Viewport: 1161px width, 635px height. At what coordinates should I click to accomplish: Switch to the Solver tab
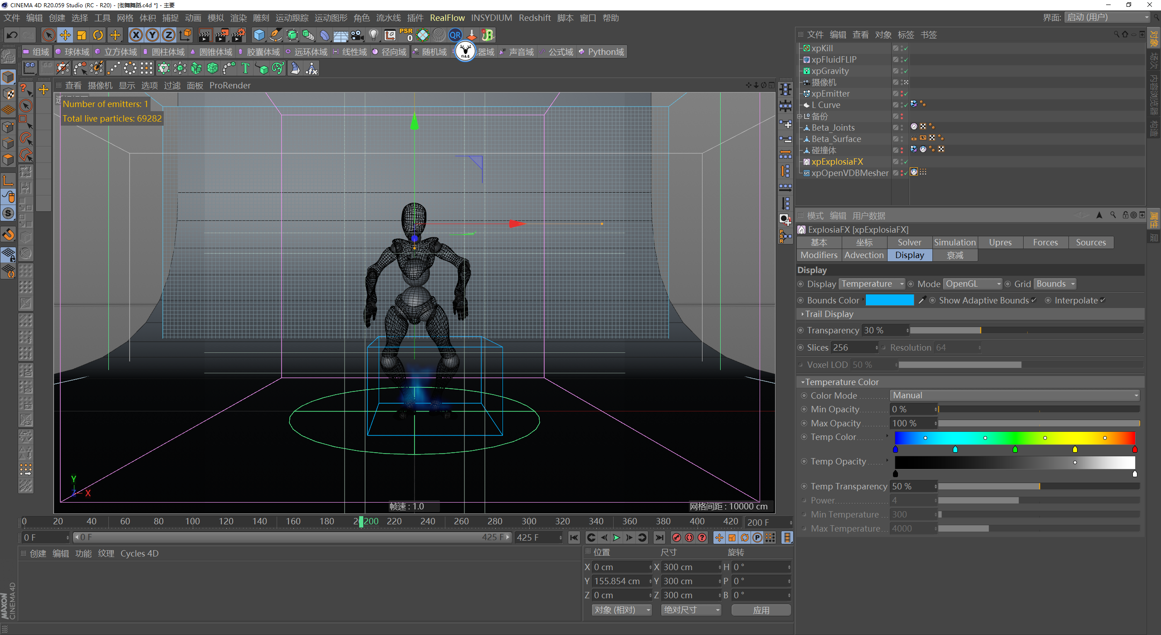[x=909, y=243]
